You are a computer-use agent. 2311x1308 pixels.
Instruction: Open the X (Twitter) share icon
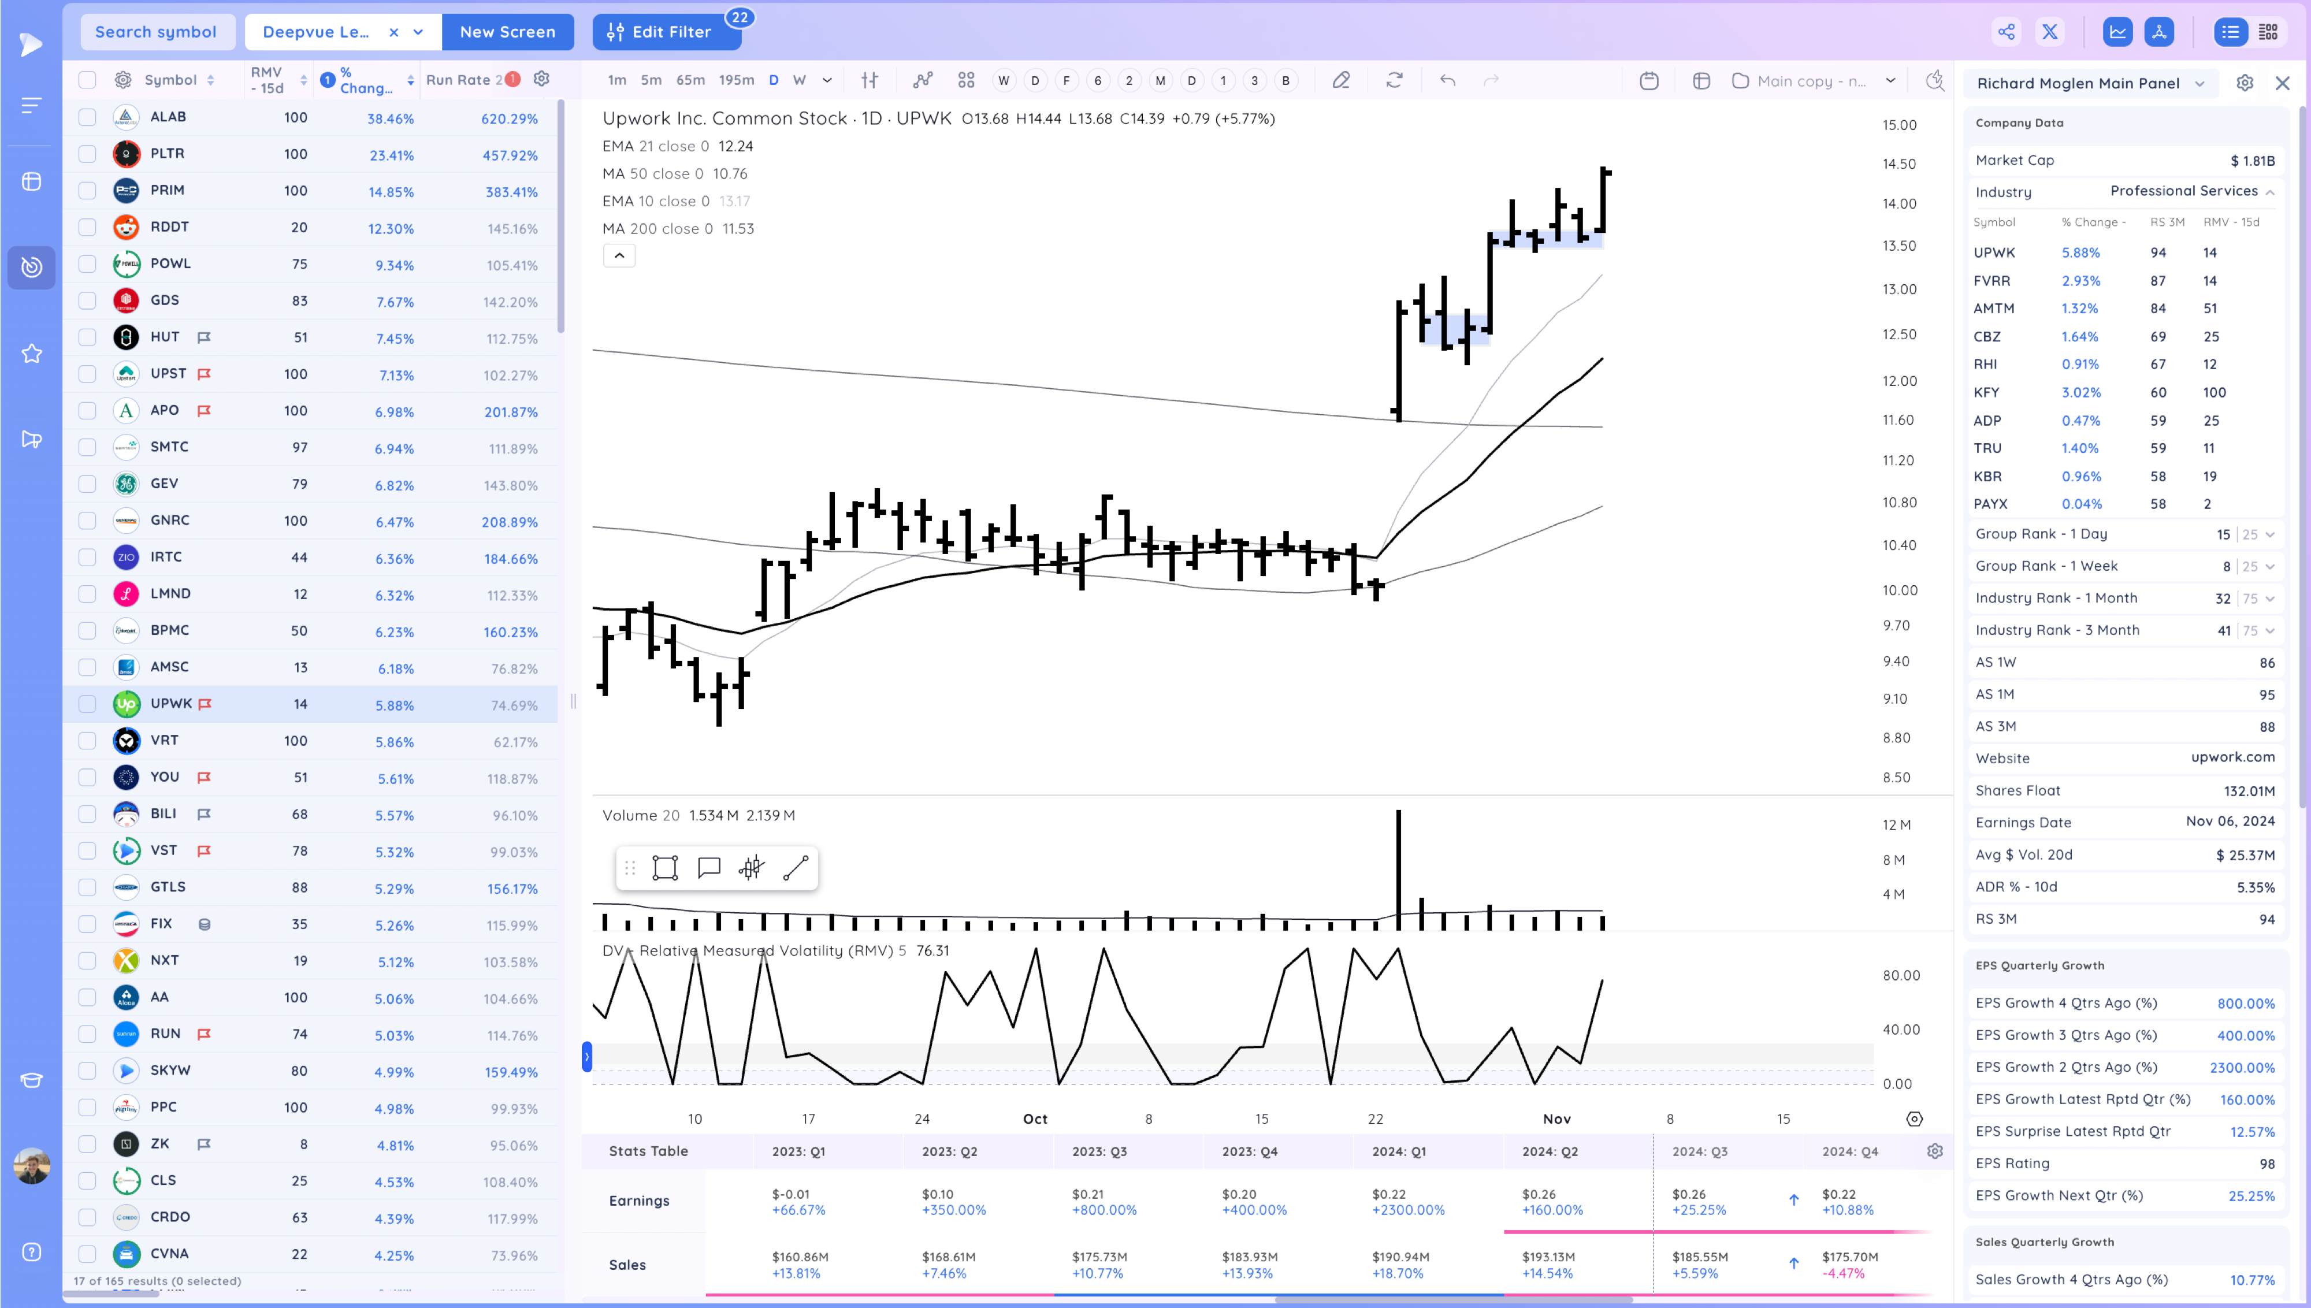(x=2050, y=32)
